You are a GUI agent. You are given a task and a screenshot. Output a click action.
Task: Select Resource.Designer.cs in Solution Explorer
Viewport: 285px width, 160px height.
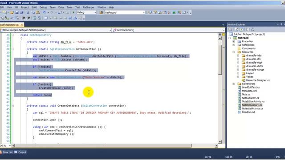[x=258, y=80]
